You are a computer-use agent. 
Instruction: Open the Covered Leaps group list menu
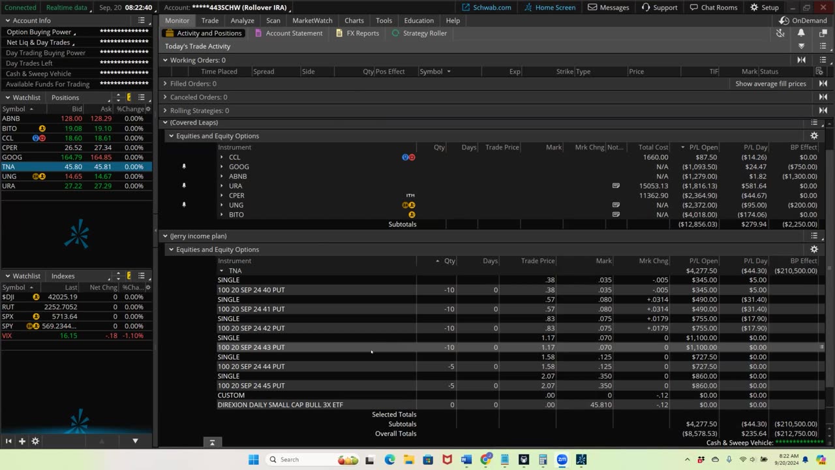(x=814, y=123)
